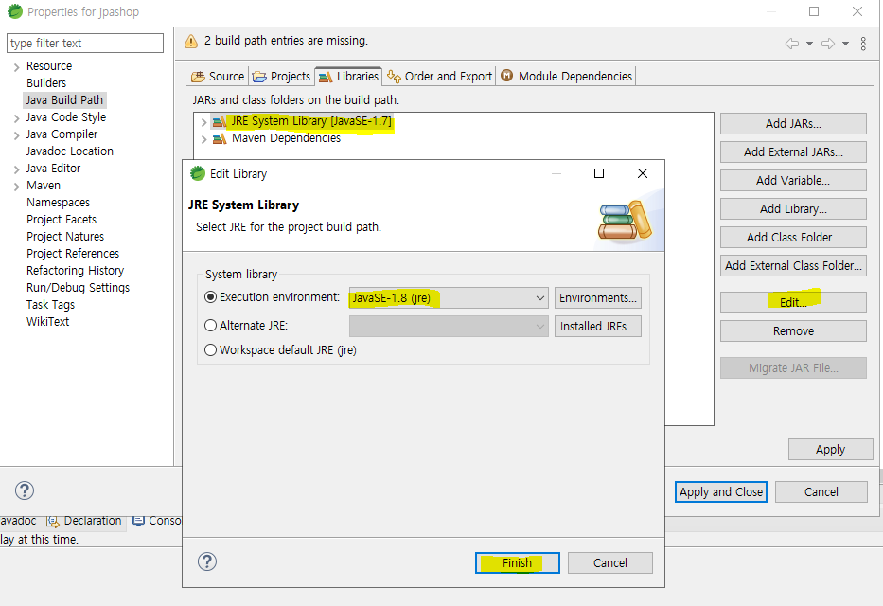Expand the Java Editor node
Image resolution: width=883 pixels, height=606 pixels.
coord(16,169)
